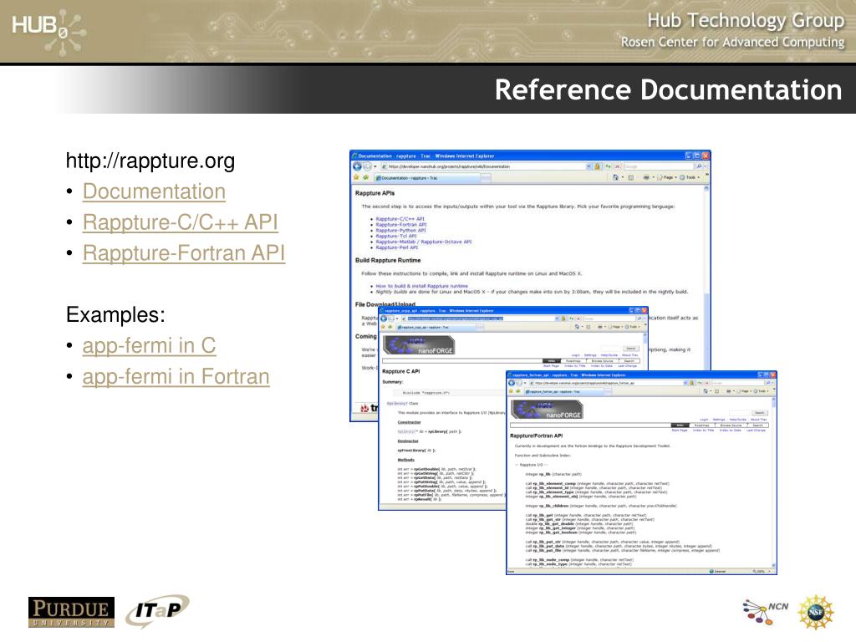Click Add to Favorites icon in Documentation window

(x=366, y=177)
